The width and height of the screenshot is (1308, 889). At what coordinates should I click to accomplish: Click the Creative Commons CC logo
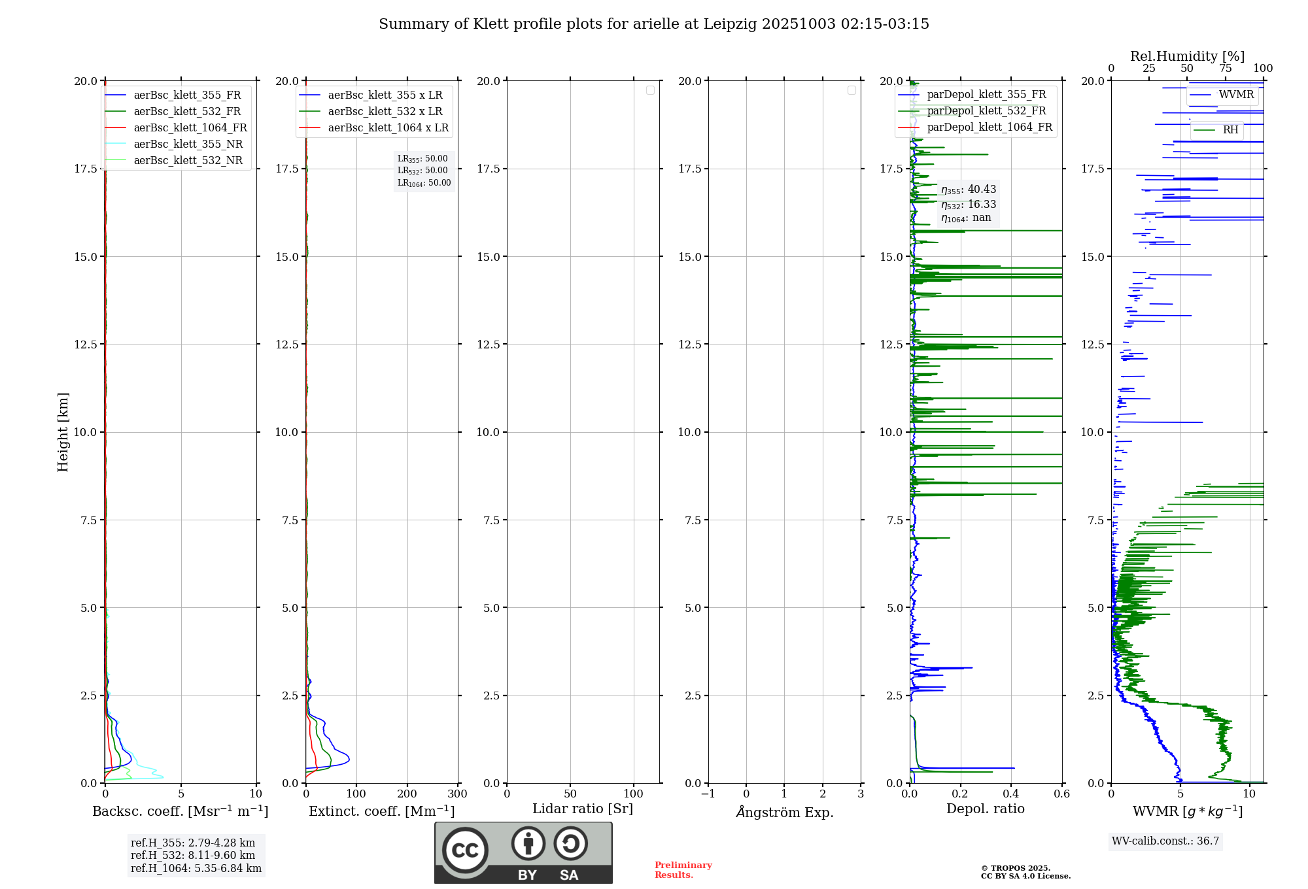click(465, 850)
